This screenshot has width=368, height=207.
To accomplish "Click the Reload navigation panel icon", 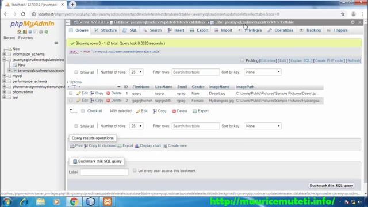I will [46, 32].
